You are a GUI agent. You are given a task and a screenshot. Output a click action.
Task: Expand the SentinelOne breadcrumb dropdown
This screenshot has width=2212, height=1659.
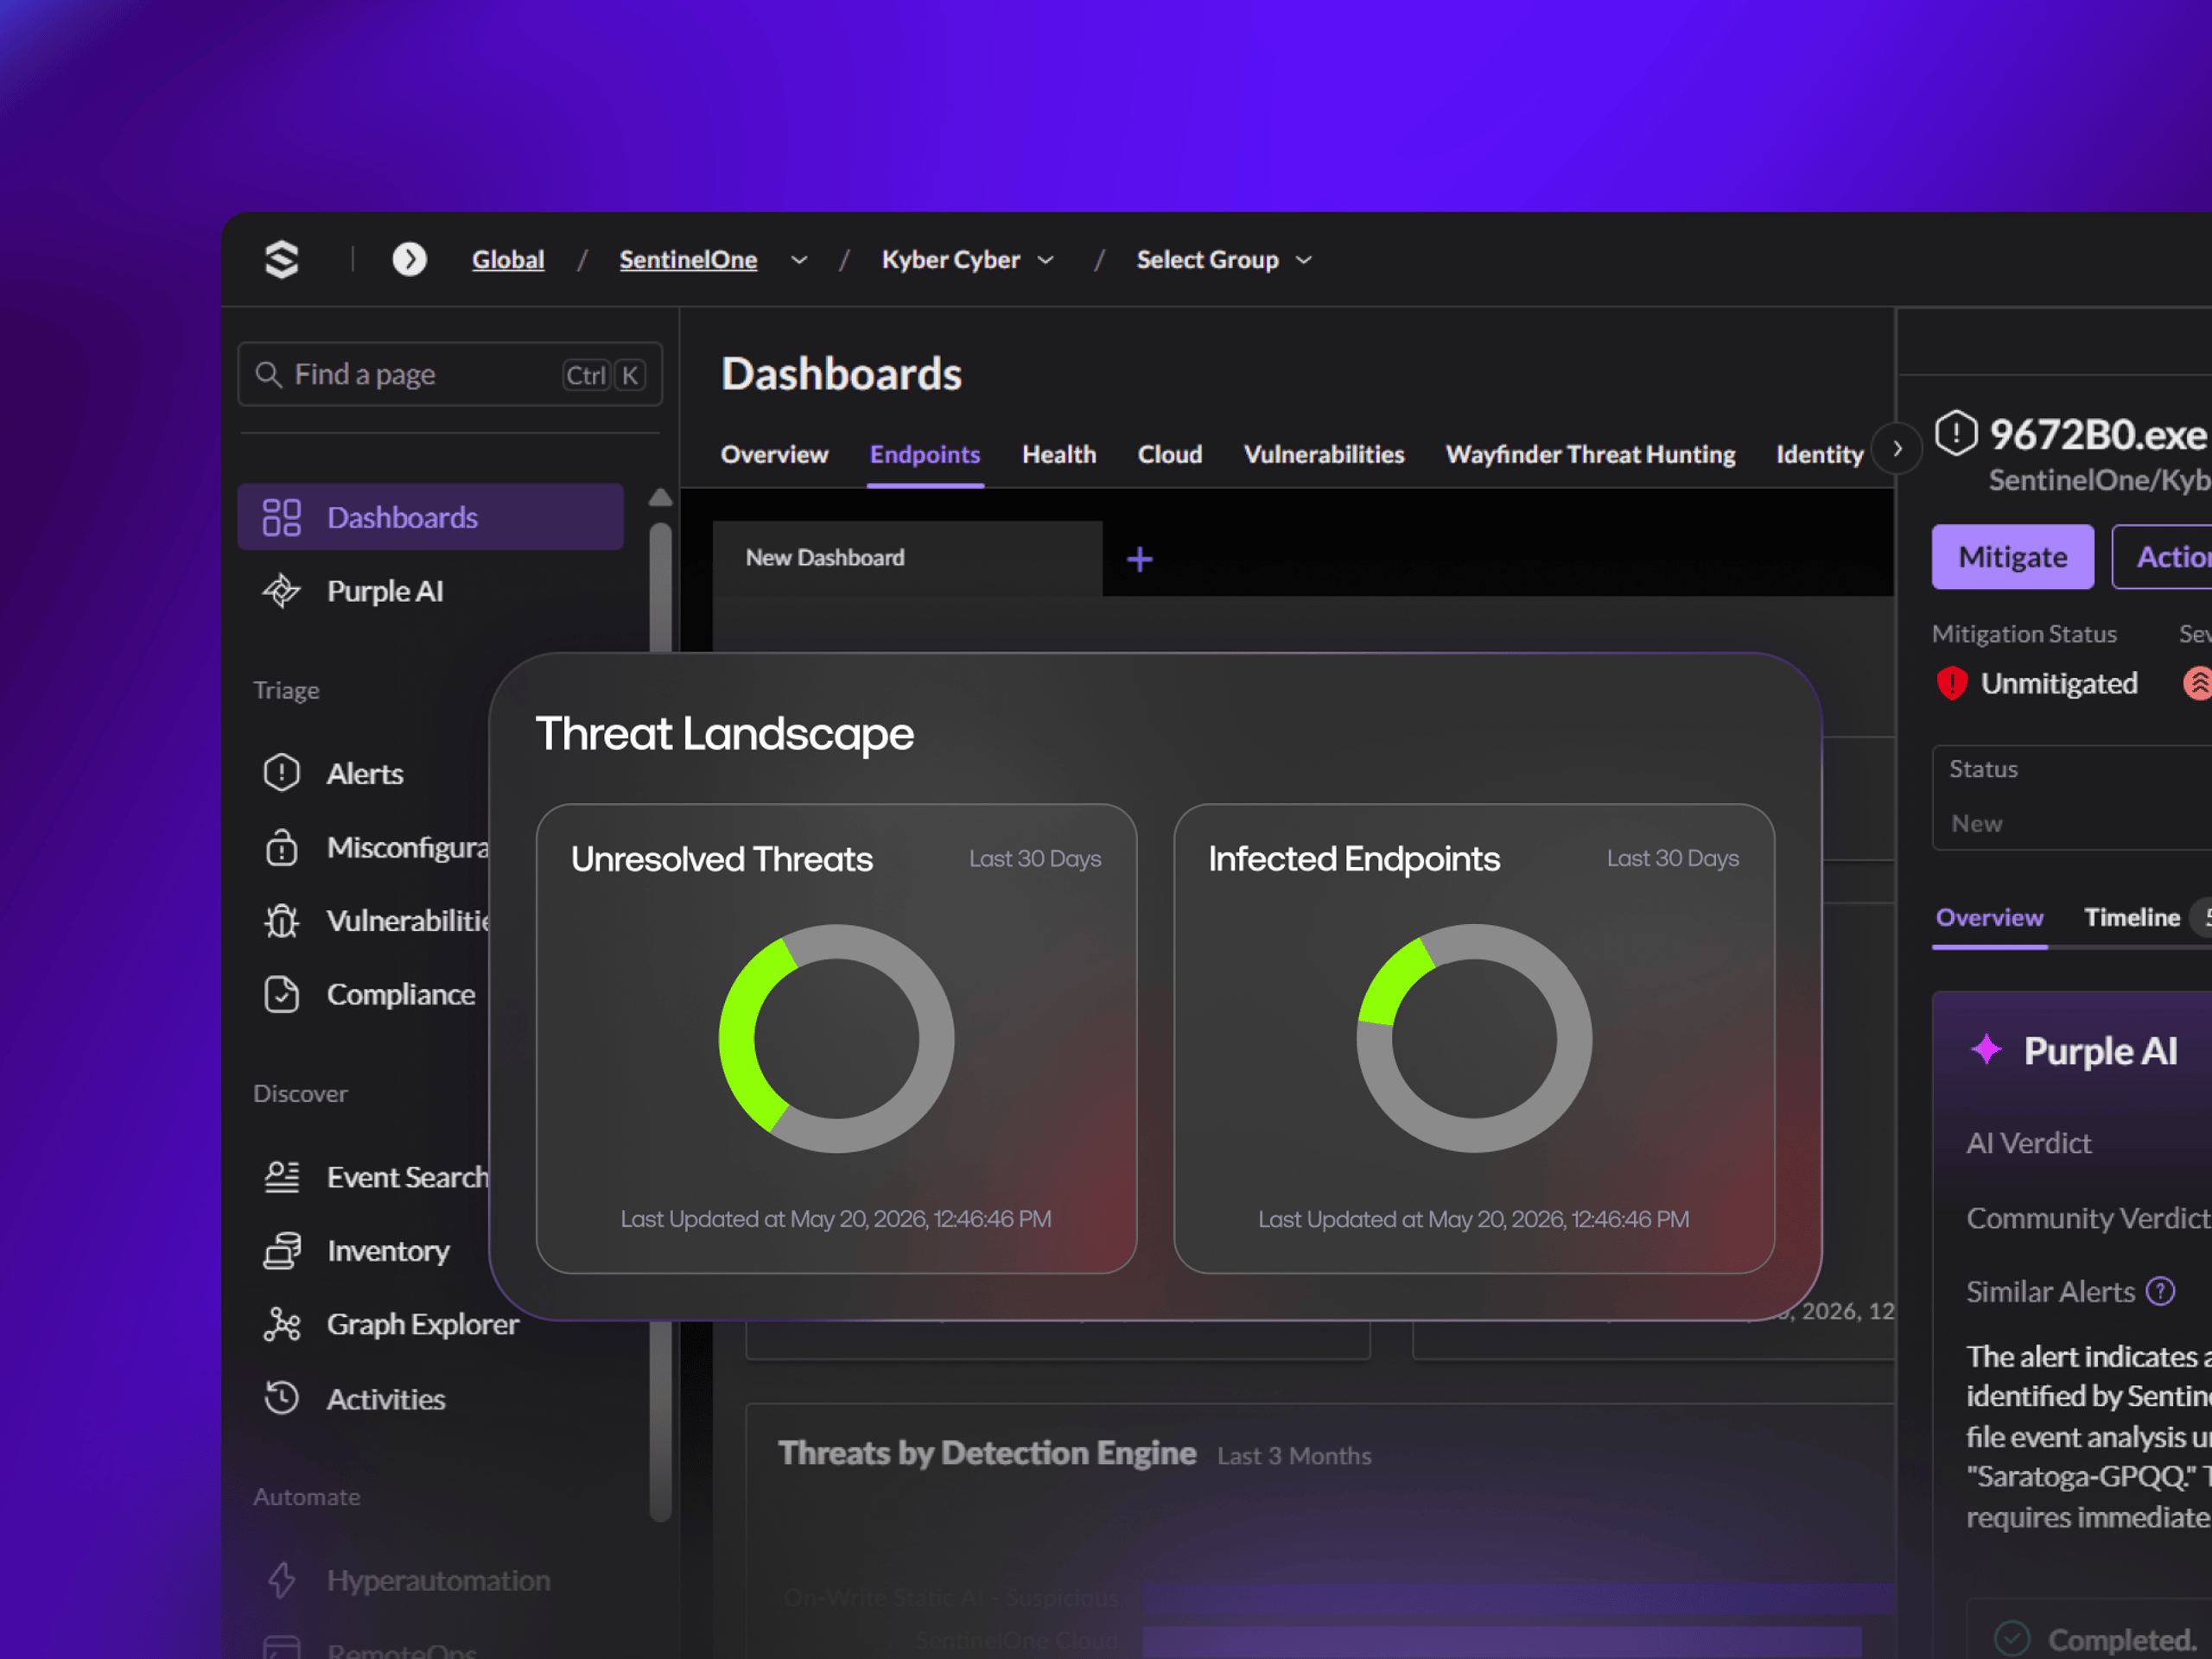[x=799, y=260]
